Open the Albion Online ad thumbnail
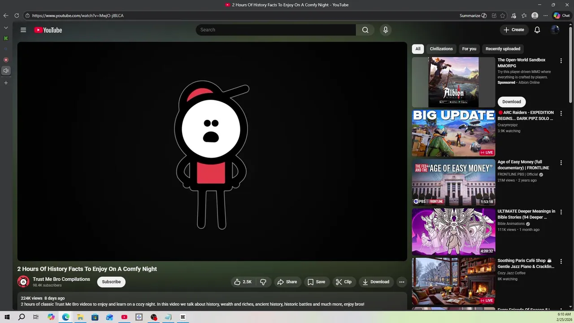The image size is (574, 323). pos(453,82)
